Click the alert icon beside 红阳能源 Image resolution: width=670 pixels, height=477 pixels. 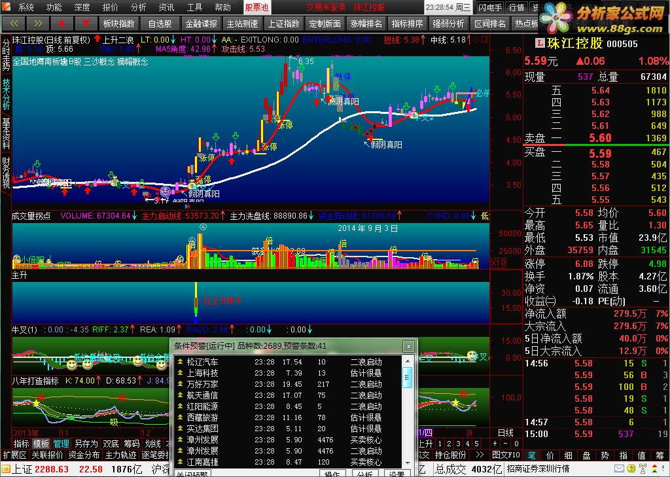(x=181, y=406)
